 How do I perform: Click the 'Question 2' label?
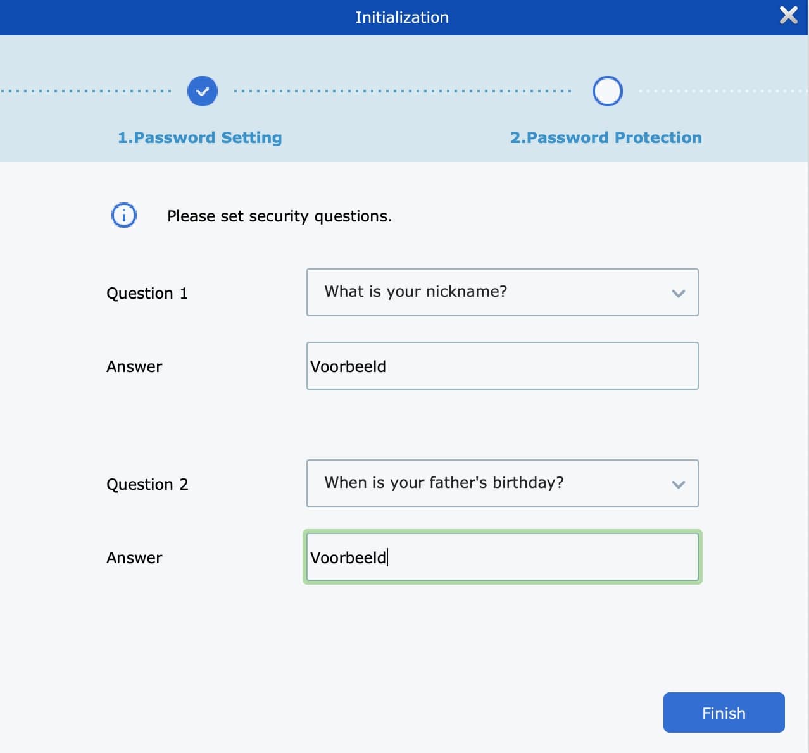[147, 485]
